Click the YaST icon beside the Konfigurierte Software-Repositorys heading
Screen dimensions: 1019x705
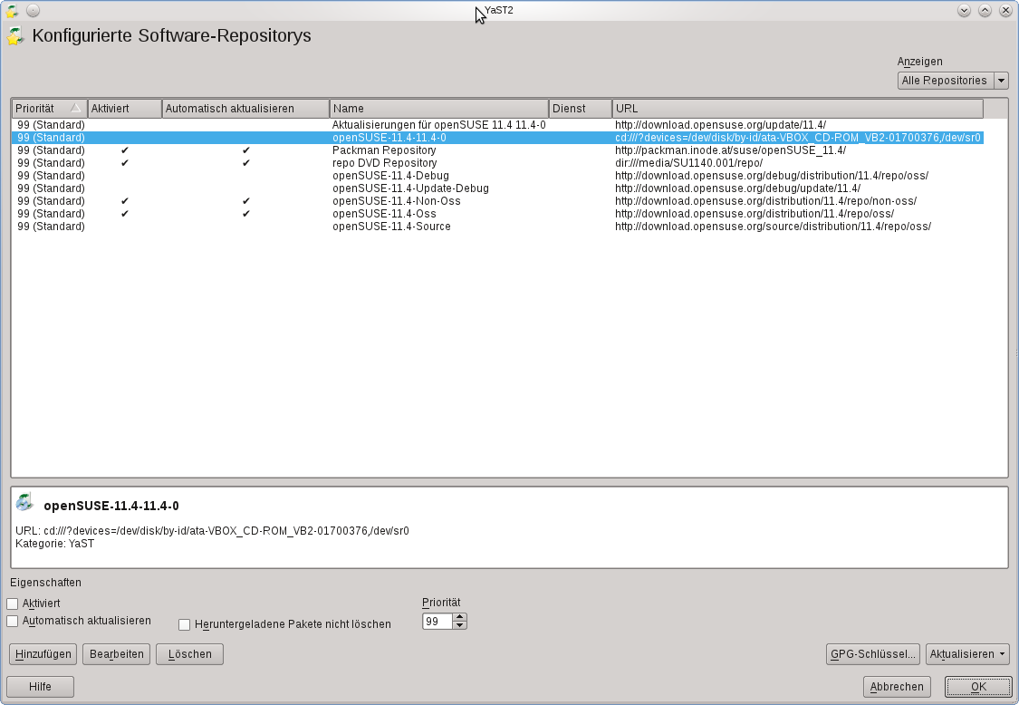pos(15,35)
